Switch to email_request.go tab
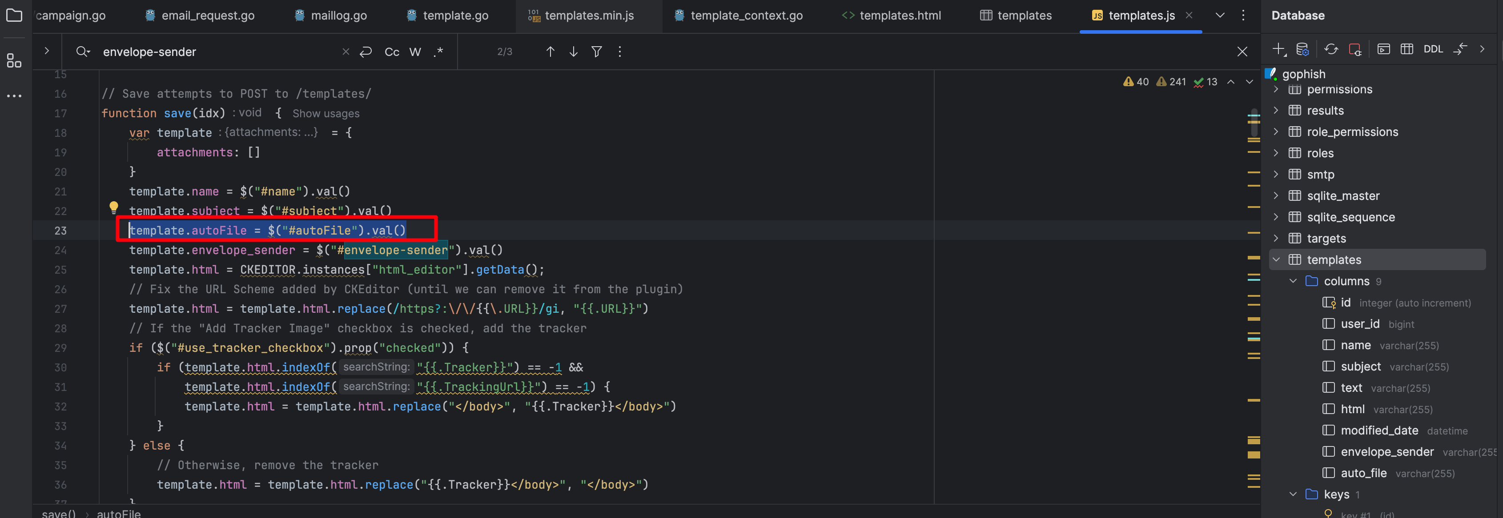This screenshot has height=518, width=1503. 200,16
